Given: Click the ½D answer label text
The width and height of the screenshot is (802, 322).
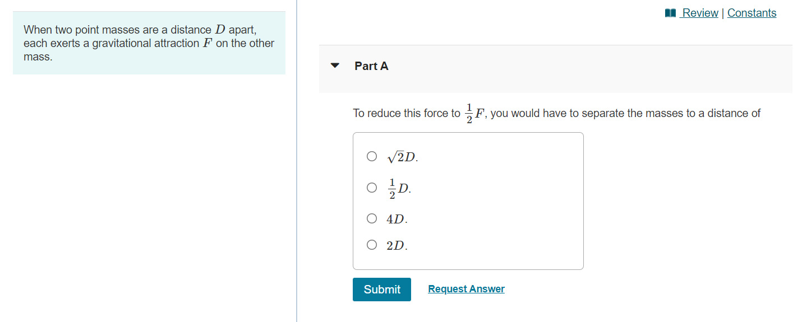Looking at the screenshot, I should point(399,189).
